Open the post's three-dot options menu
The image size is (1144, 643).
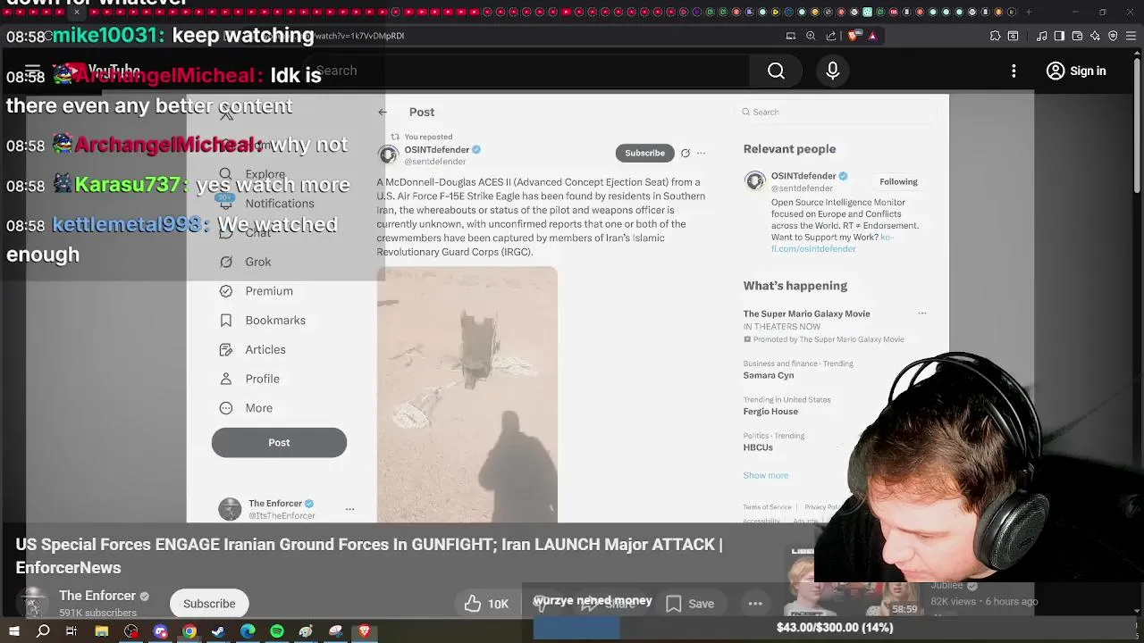[702, 154]
